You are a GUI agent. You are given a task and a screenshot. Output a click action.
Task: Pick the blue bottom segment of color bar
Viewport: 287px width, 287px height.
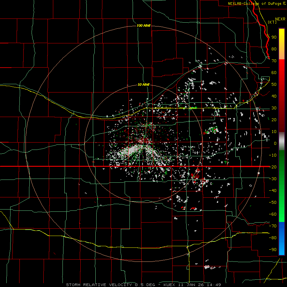point(282,238)
